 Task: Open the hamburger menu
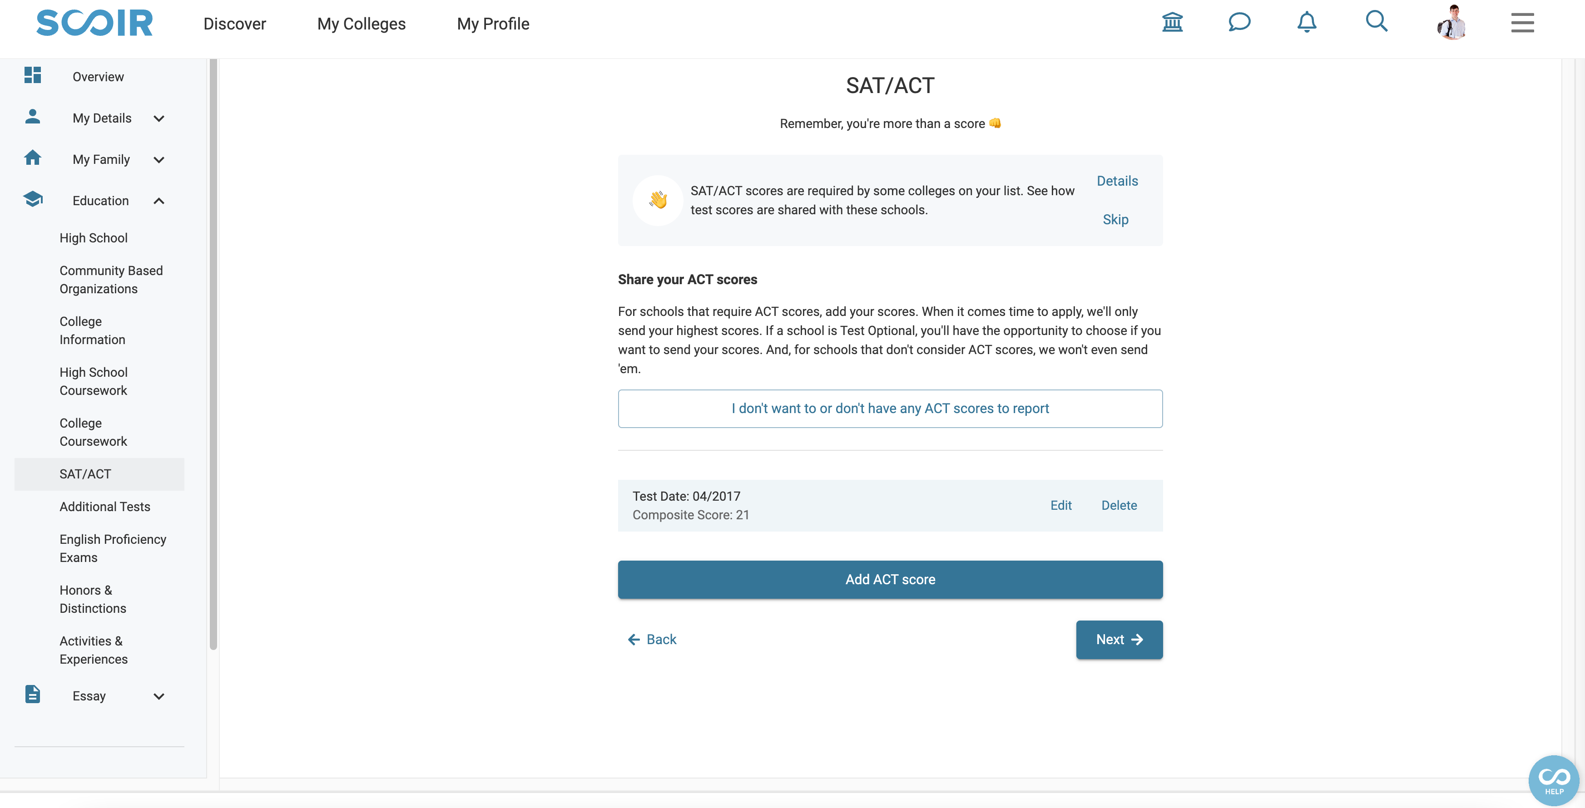(1522, 23)
